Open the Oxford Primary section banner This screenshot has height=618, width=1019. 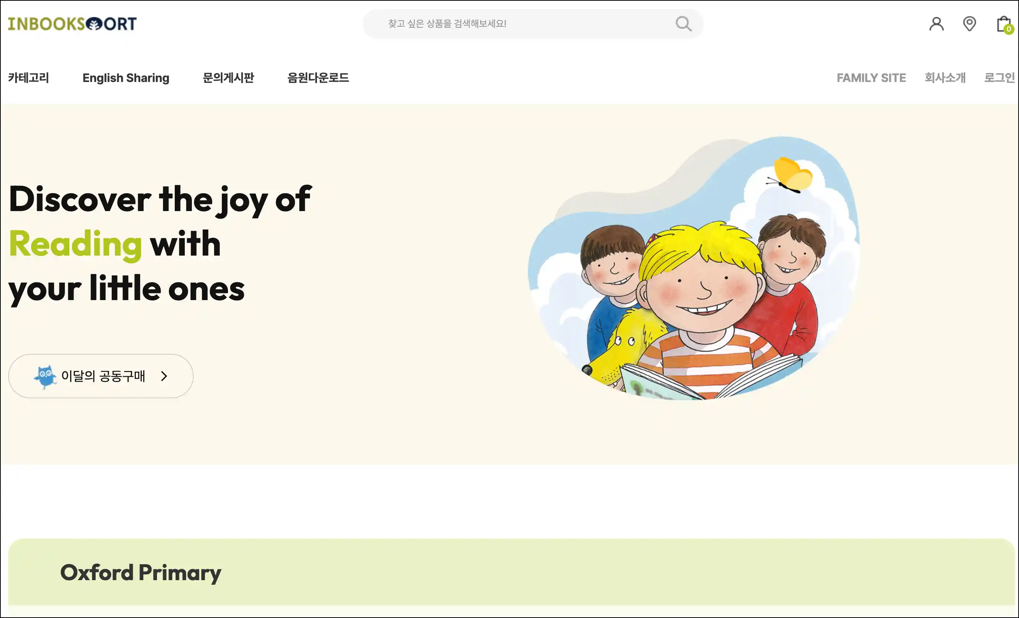511,572
